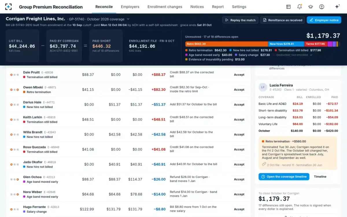Open the Report tab
Viewport: 347px width, 217px height.
[x=218, y=7]
